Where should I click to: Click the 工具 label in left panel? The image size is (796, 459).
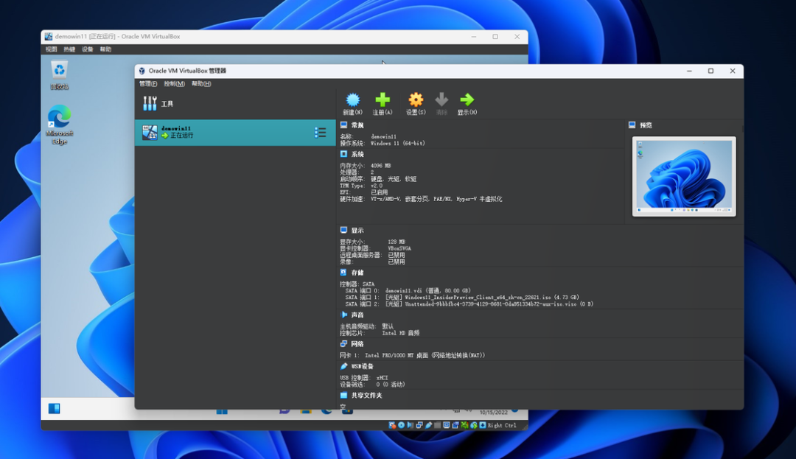167,104
